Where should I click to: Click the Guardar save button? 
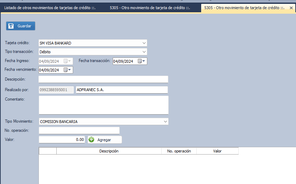pos(20,26)
